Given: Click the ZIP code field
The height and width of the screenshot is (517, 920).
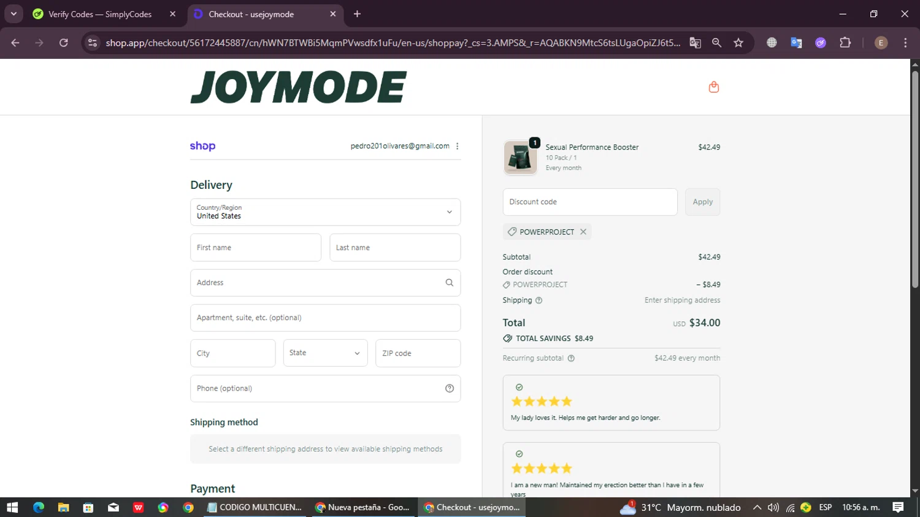Looking at the screenshot, I should click(418, 353).
